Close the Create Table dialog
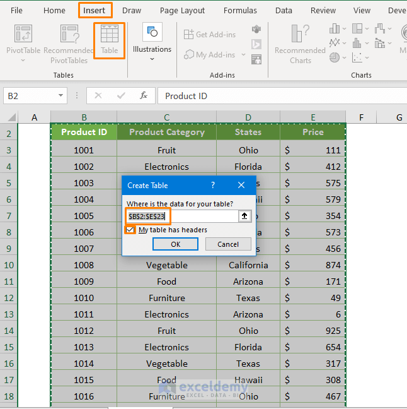This screenshot has height=409, width=407. [241, 186]
